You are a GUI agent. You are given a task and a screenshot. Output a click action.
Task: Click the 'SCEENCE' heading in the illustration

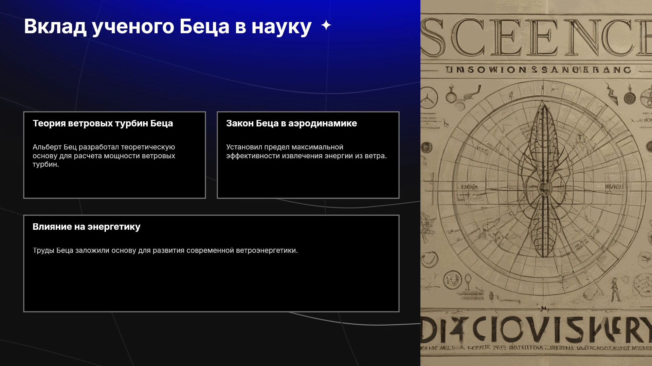tap(536, 37)
